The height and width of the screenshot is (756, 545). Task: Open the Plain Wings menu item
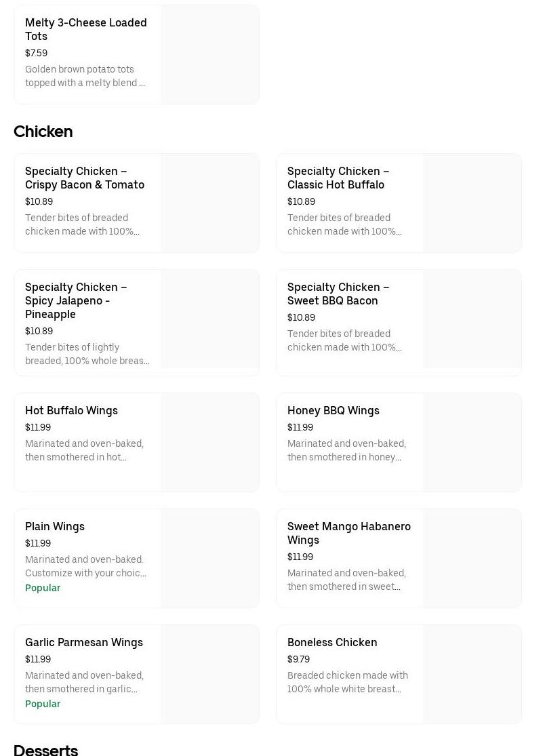(x=55, y=526)
